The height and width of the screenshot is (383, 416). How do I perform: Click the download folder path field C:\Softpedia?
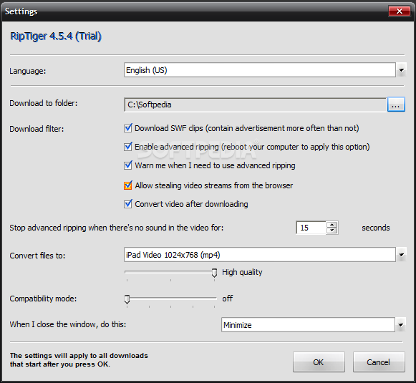pos(255,105)
